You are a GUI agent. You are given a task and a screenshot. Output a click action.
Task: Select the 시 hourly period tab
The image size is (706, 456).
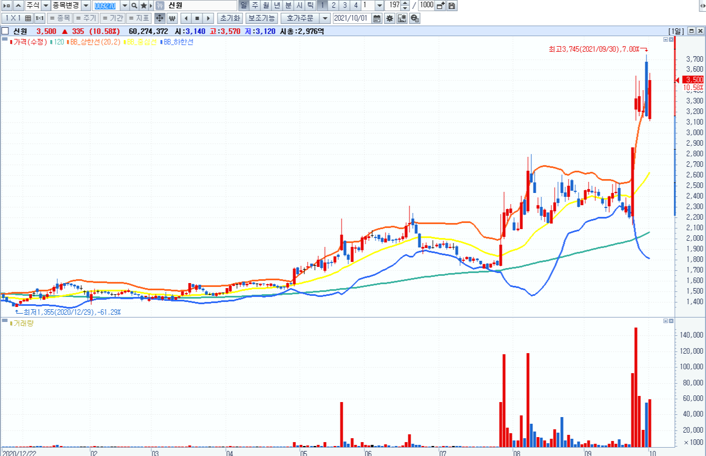(299, 5)
